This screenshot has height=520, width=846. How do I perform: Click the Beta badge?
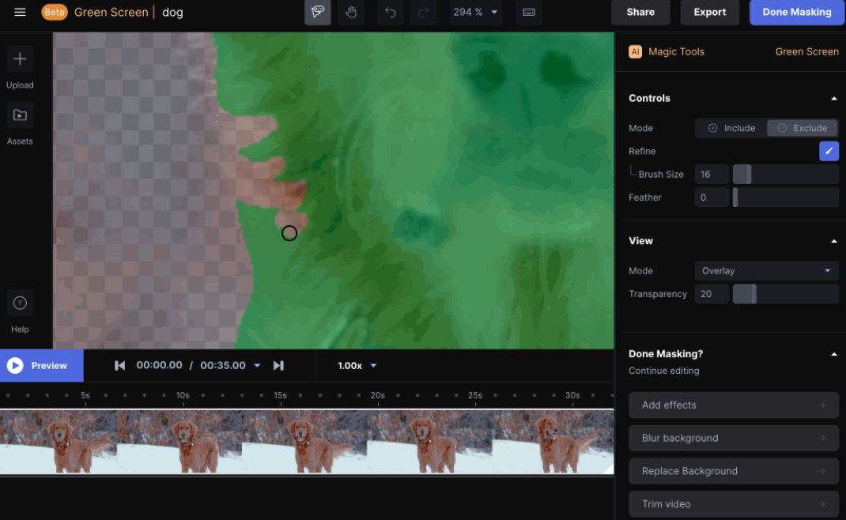point(55,12)
